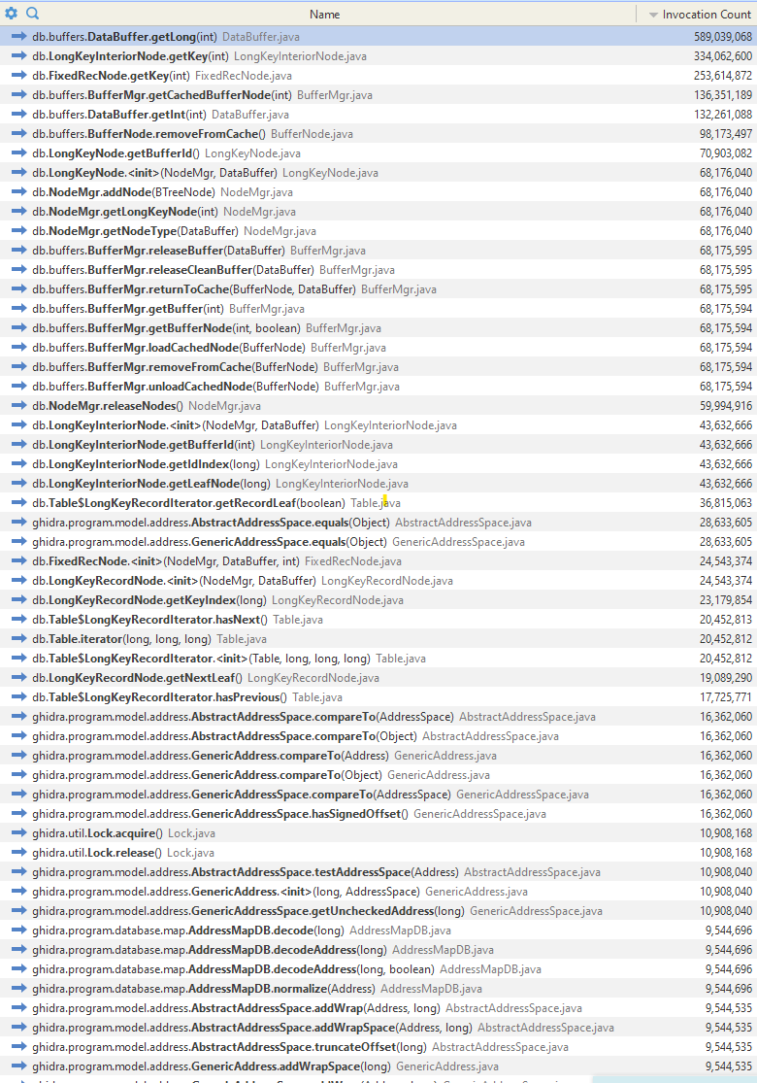Click arrow icon for NodeMgr.getNodeType(DataBuffer) row

point(19,231)
